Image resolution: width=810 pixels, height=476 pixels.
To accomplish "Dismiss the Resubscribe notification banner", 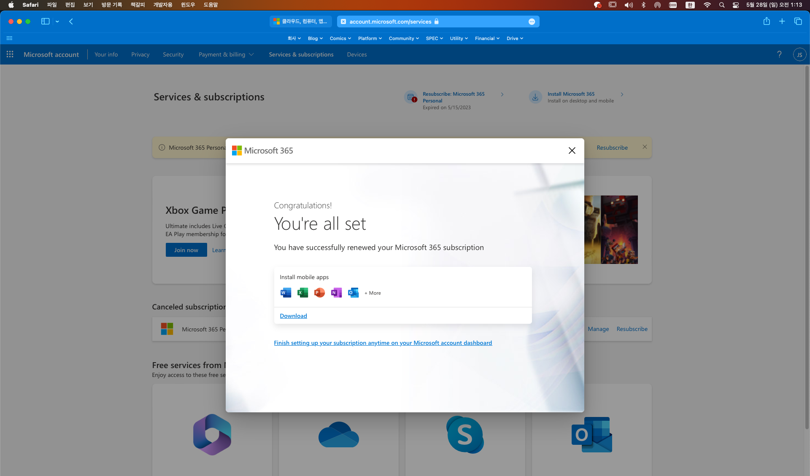I will tap(645, 147).
